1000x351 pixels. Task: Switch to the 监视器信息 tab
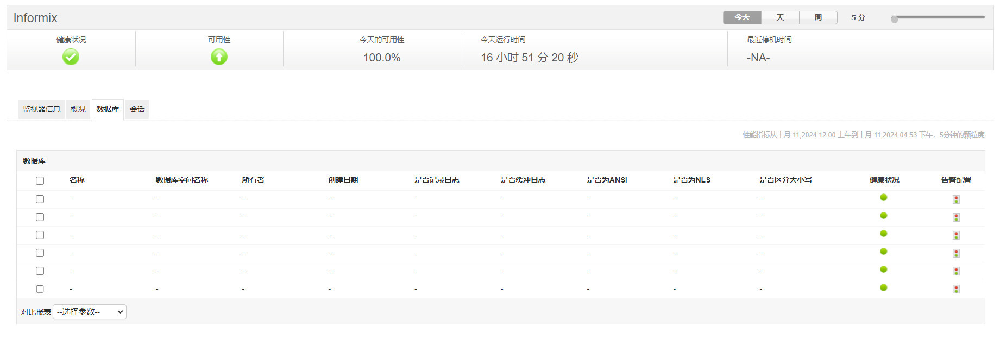tap(41, 109)
